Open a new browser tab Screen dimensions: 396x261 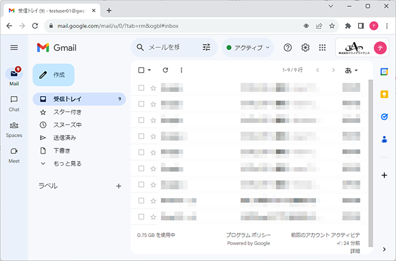(x=109, y=11)
